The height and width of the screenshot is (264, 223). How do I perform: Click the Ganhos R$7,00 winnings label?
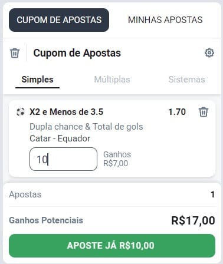[117, 159]
